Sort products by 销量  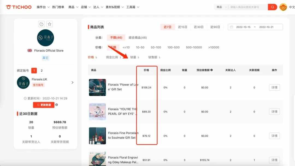click(x=134, y=57)
